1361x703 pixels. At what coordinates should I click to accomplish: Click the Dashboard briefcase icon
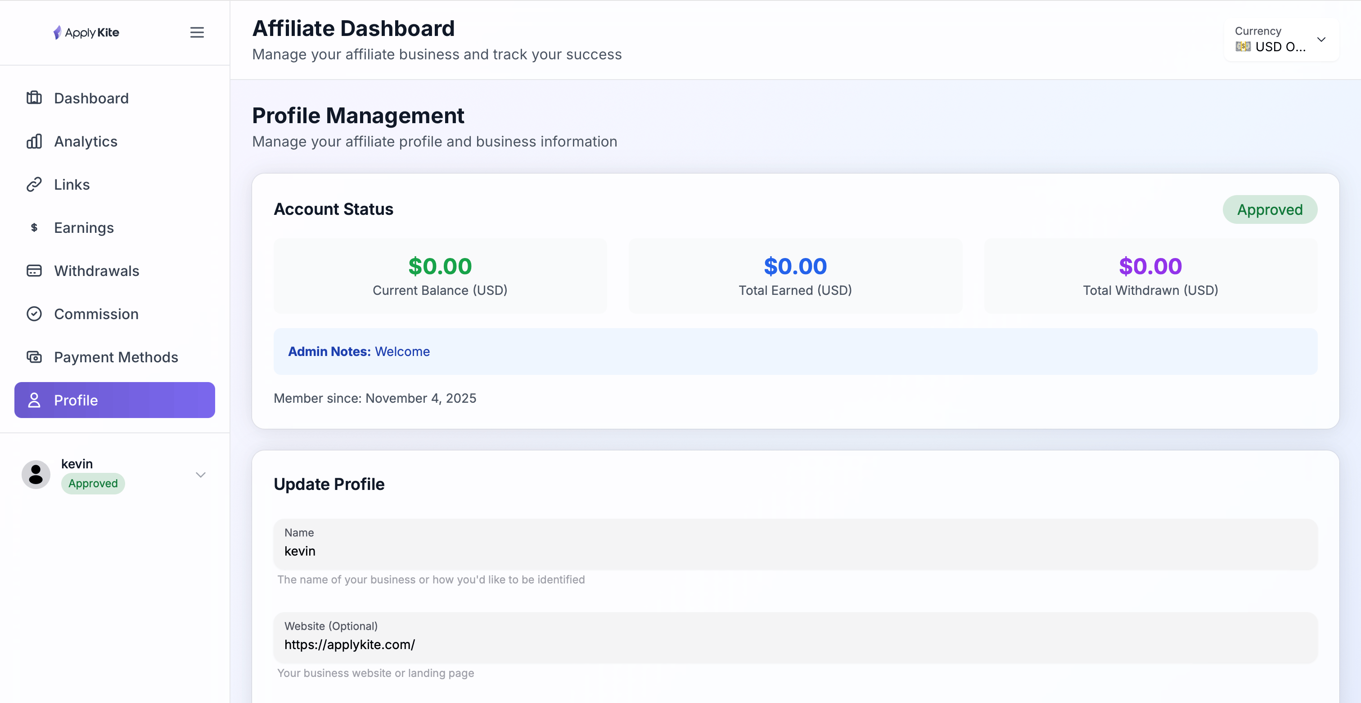coord(34,98)
